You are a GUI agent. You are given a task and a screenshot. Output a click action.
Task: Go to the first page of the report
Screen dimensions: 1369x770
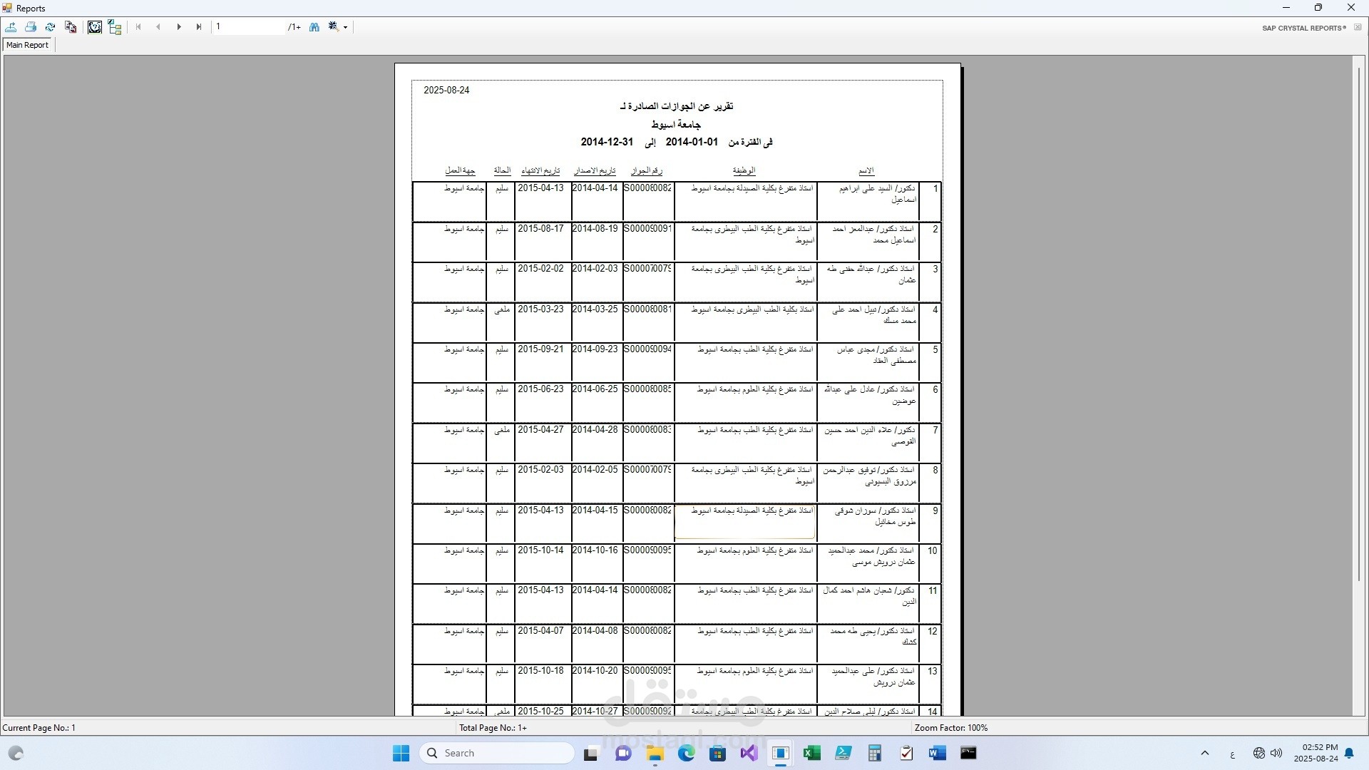coord(138,27)
